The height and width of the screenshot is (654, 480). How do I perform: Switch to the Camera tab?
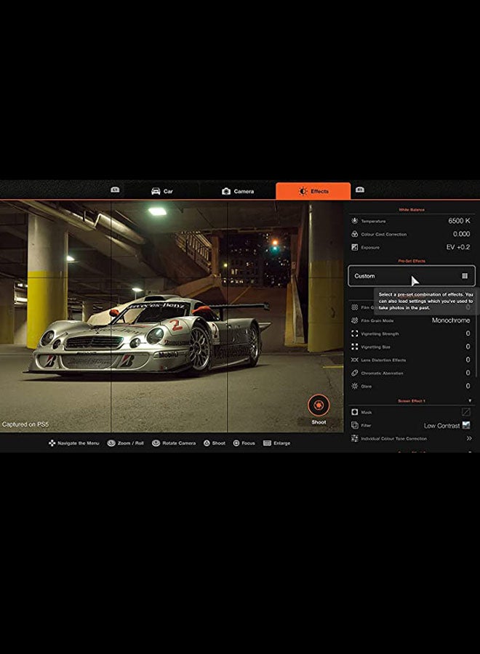point(238,191)
